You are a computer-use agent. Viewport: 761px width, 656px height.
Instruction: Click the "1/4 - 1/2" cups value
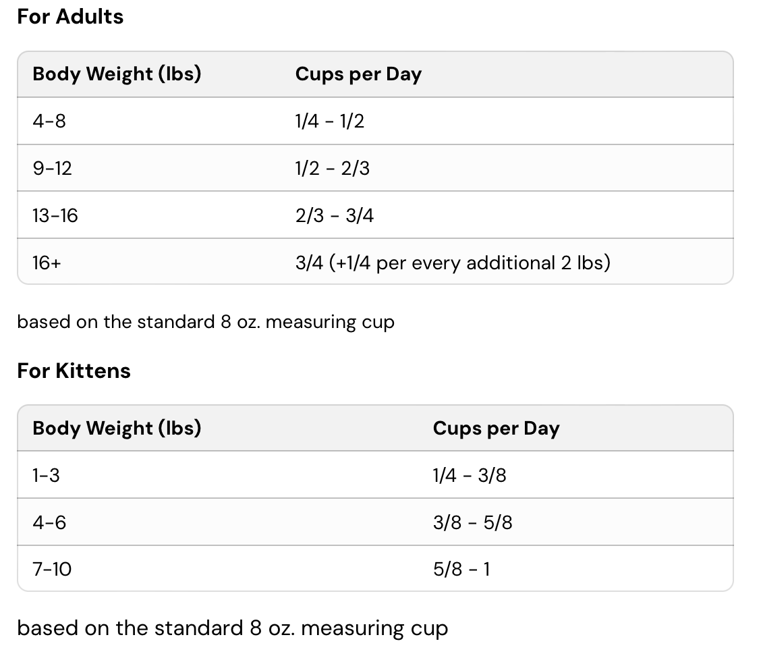click(329, 121)
